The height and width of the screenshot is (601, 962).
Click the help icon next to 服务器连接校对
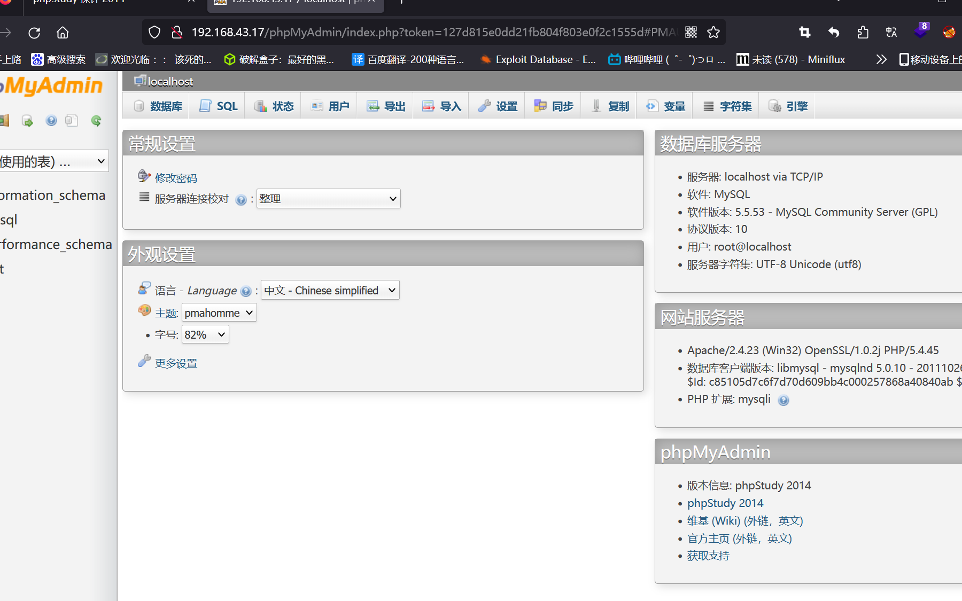click(241, 200)
